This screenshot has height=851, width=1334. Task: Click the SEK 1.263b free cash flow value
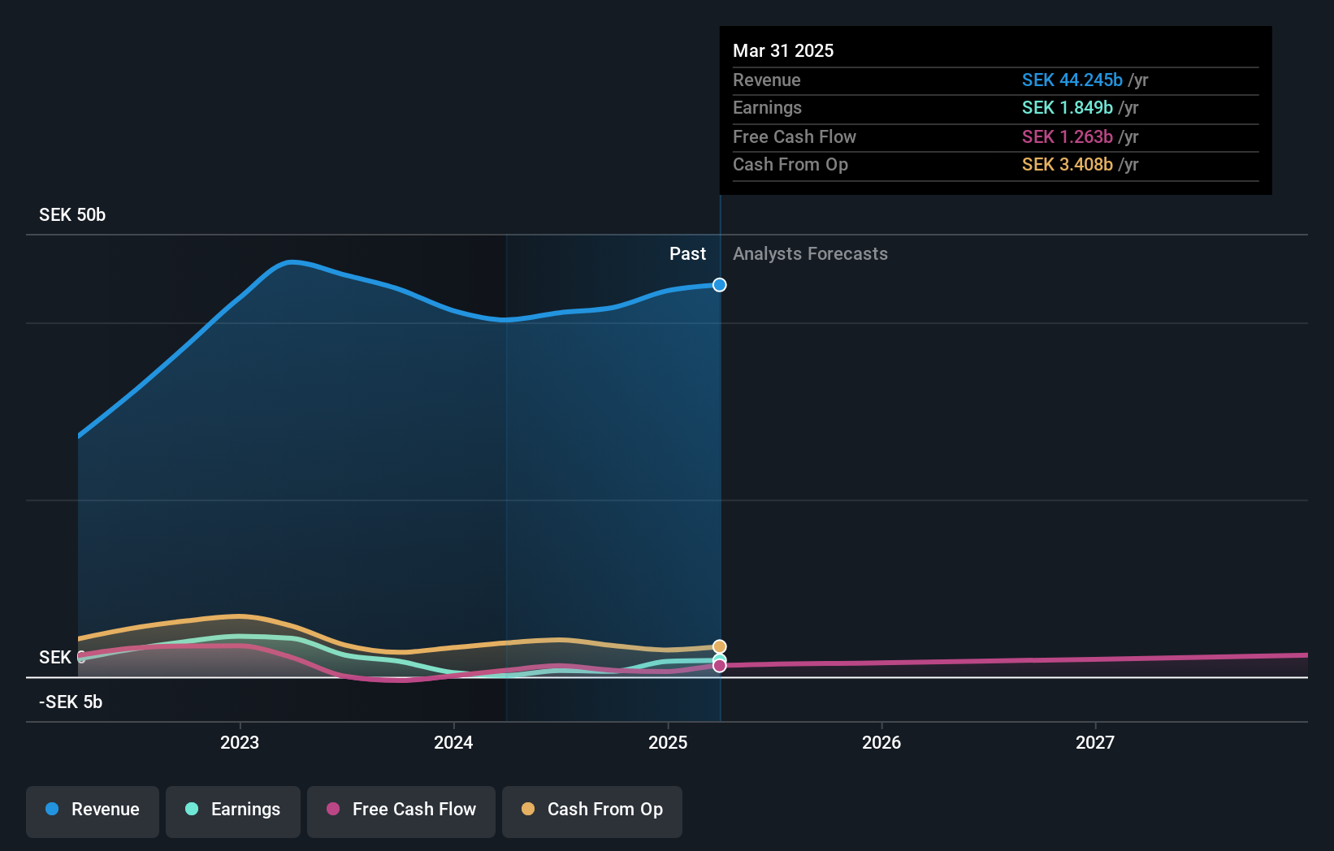(1068, 137)
